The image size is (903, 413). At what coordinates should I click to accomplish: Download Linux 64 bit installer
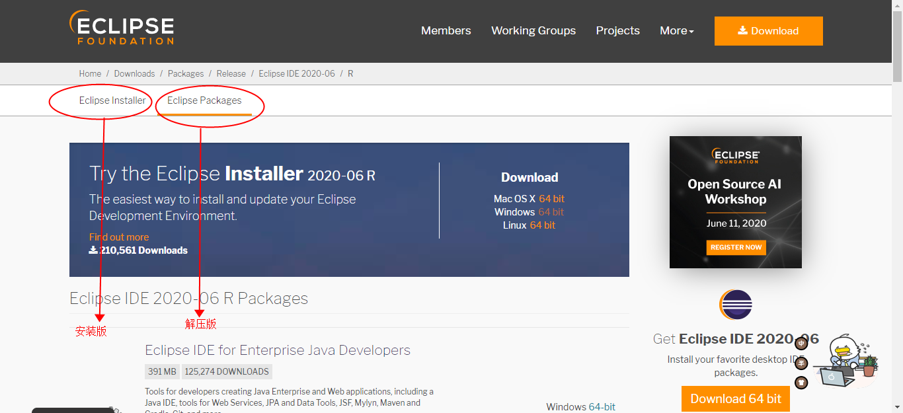click(x=543, y=225)
